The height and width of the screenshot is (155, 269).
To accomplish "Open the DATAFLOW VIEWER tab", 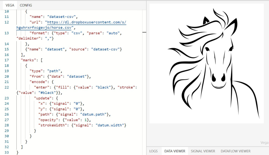I will click(x=235, y=151).
